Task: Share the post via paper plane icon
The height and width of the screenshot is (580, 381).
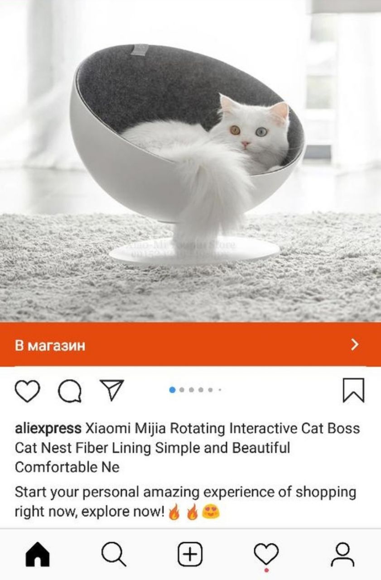Action: coord(111,390)
